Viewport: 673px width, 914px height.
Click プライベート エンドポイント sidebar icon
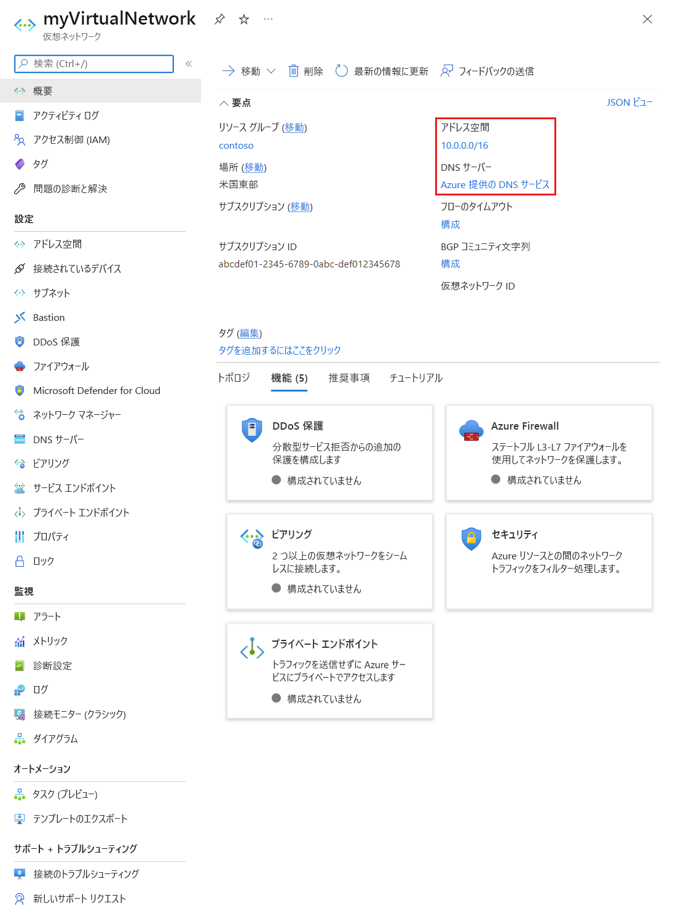point(20,513)
